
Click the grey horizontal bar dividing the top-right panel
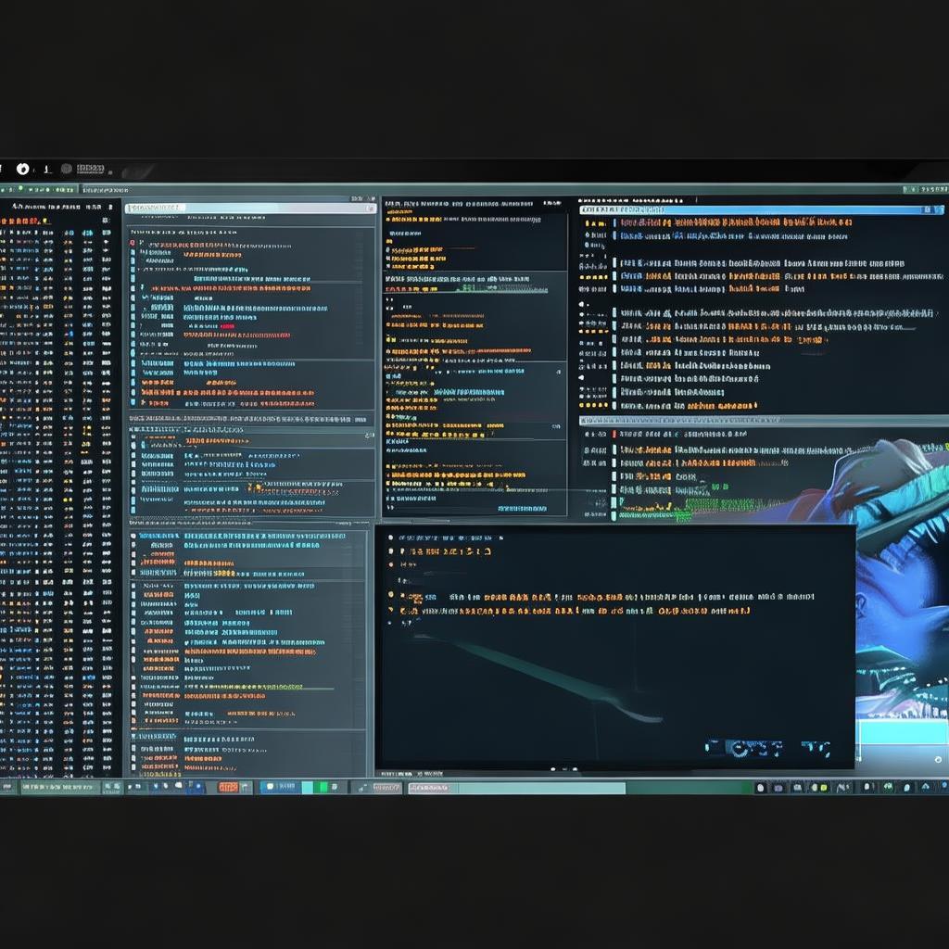coord(764,420)
